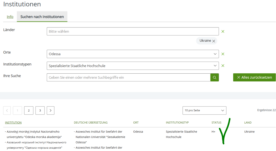This screenshot has width=276, height=151.
Task: Click the current page 1 button
Action: coord(18,110)
